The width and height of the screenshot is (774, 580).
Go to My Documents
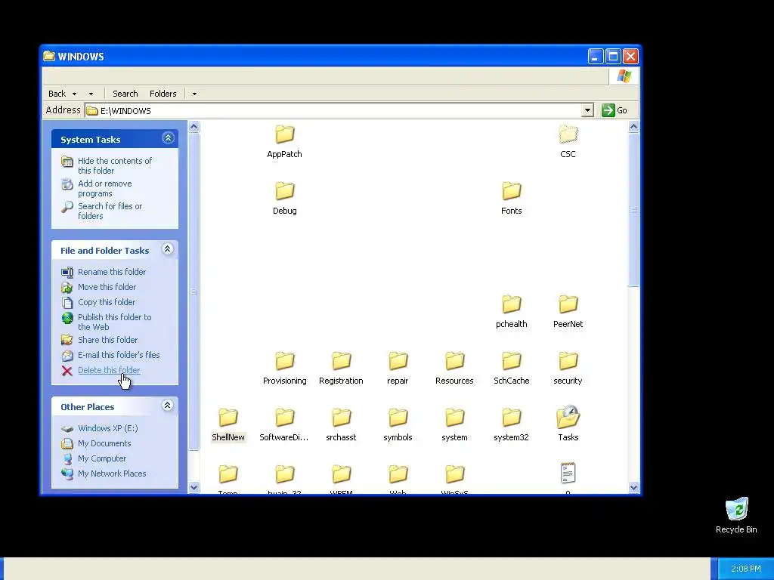[x=104, y=443]
